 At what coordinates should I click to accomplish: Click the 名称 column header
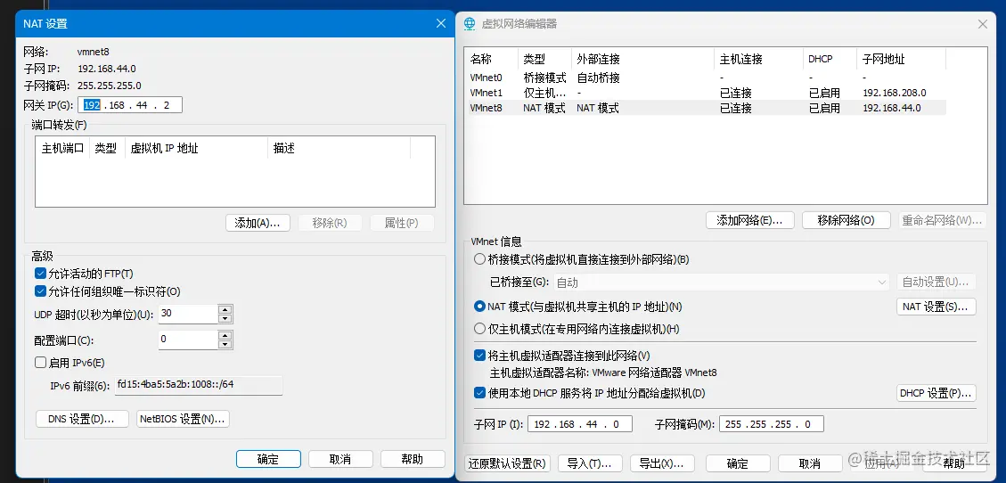tap(492, 59)
